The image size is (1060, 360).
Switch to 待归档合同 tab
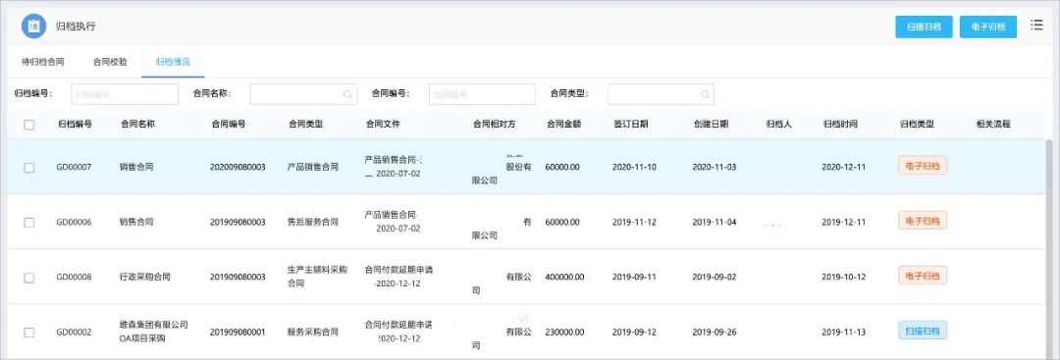(43, 62)
